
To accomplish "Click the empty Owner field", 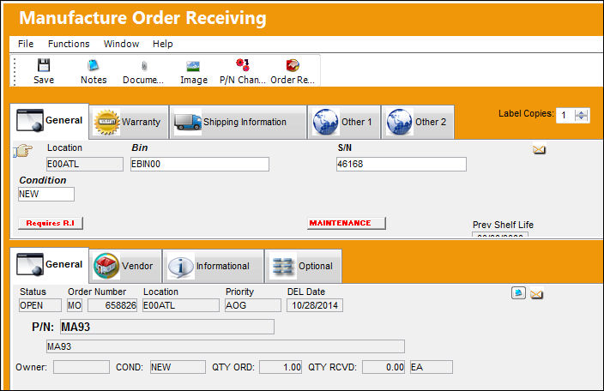I will pos(82,367).
